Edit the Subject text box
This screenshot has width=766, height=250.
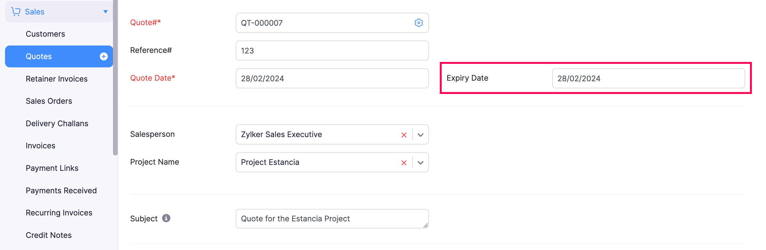(x=332, y=218)
